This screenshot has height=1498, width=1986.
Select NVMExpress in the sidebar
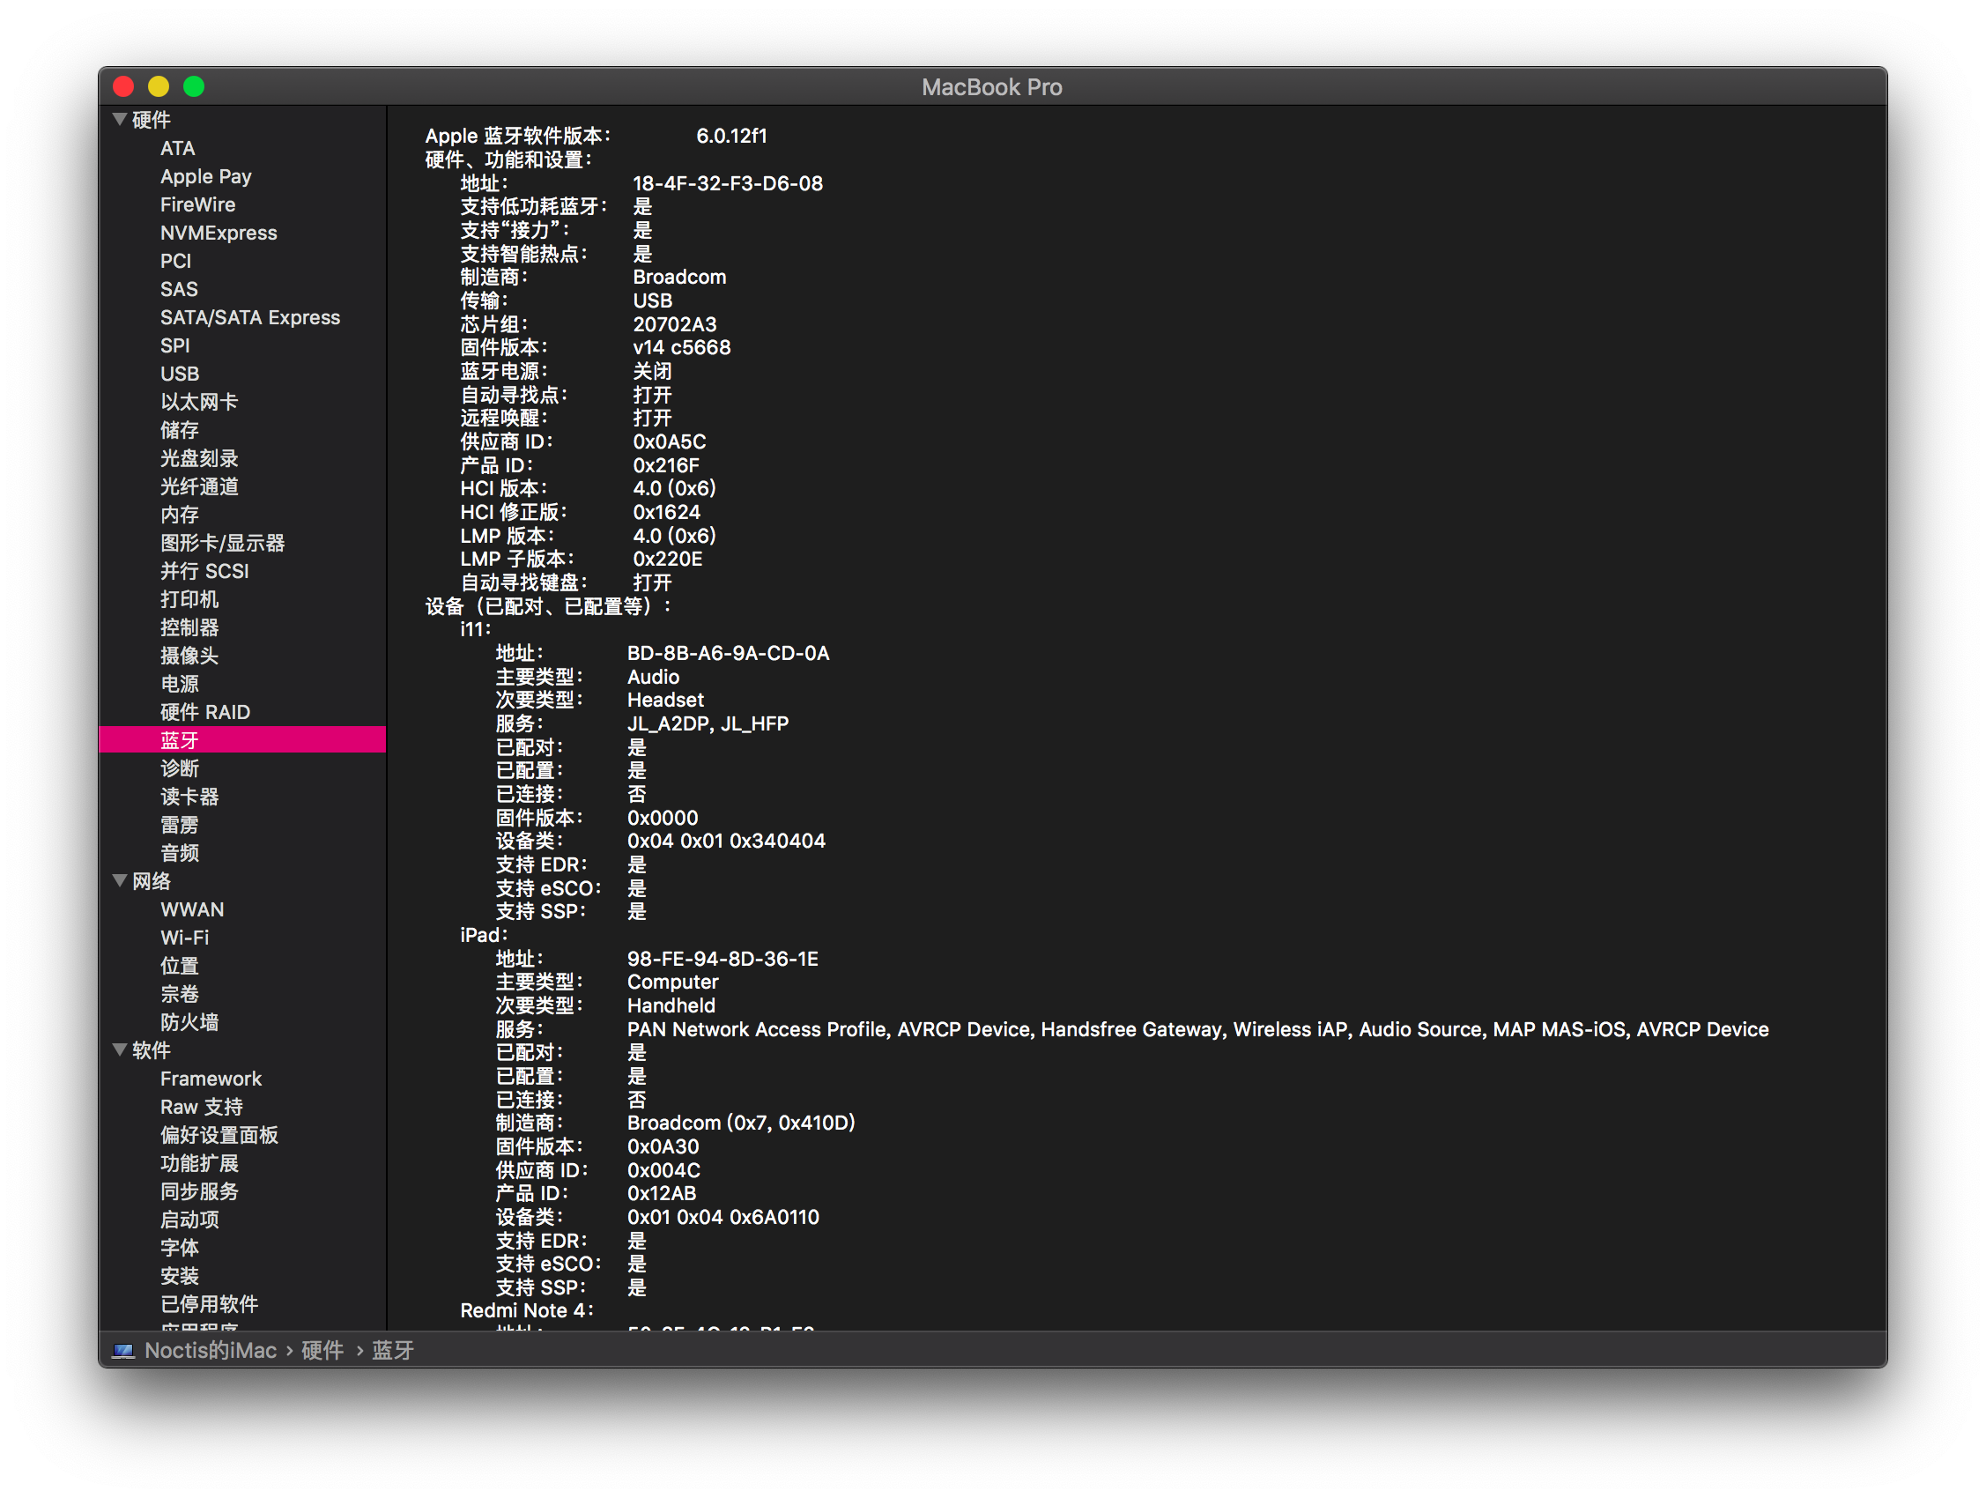(x=219, y=233)
